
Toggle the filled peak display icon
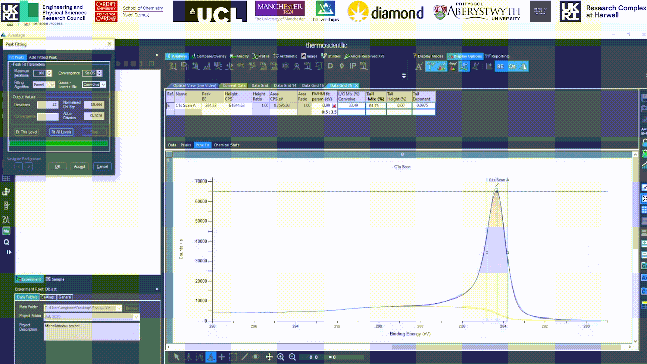coord(441,66)
